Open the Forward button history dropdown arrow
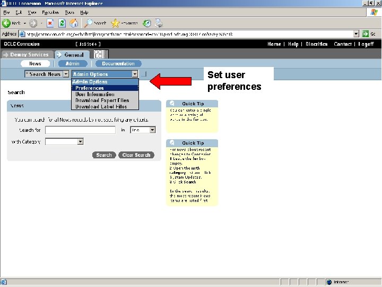Screen dimensions: 382x287 [x=41, y=23]
